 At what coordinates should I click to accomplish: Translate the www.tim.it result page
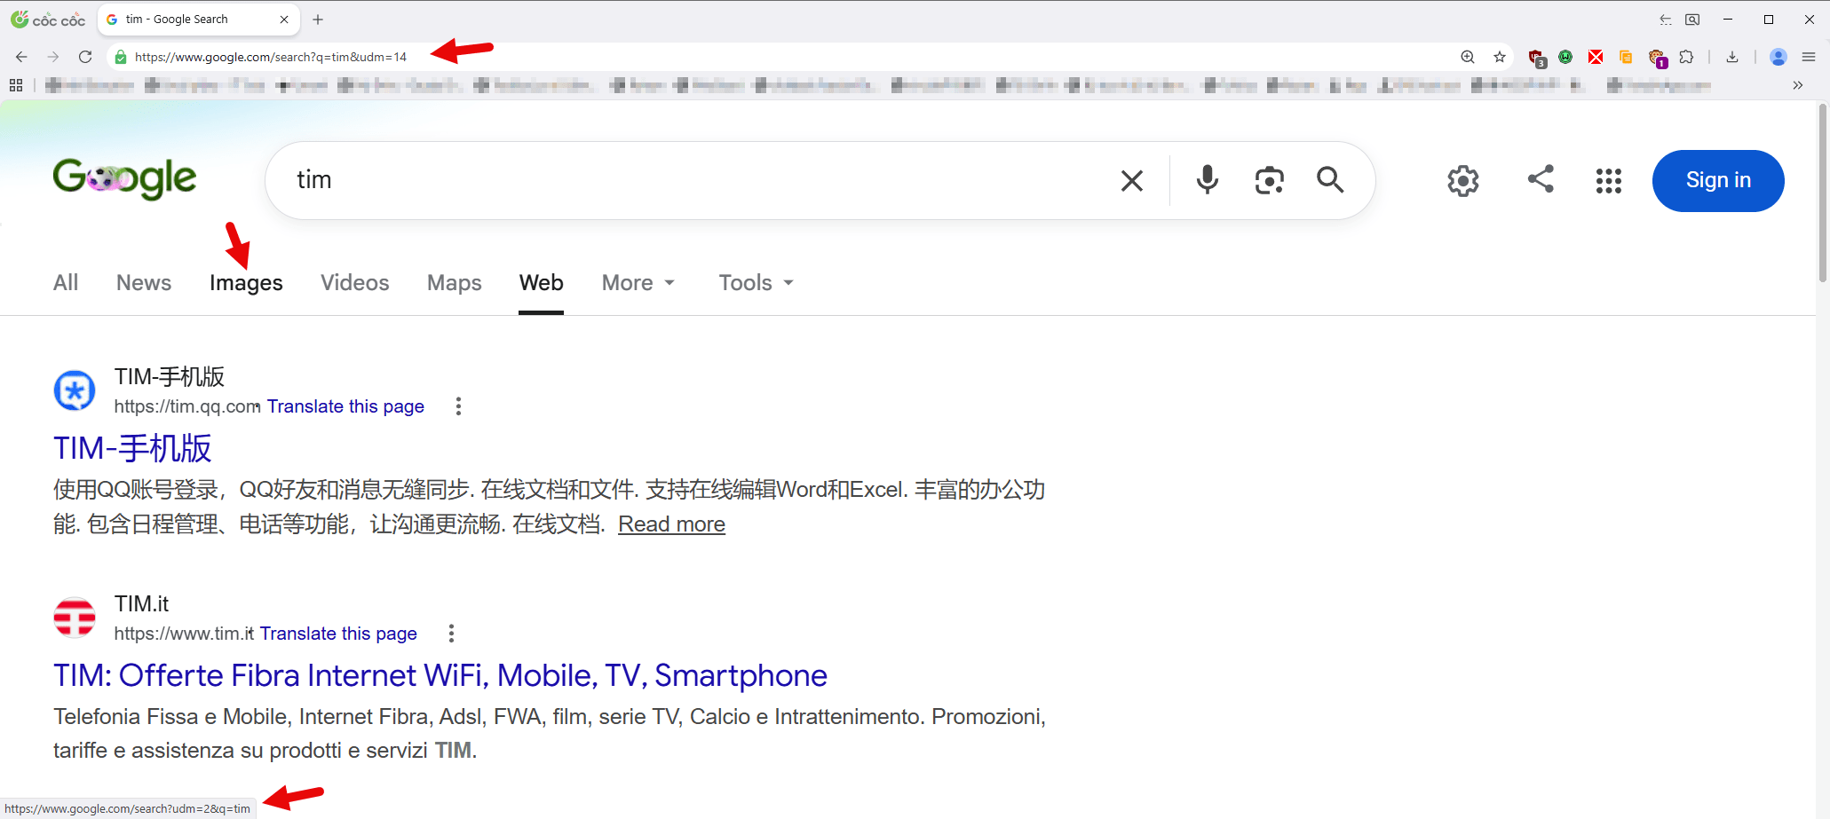[338, 634]
